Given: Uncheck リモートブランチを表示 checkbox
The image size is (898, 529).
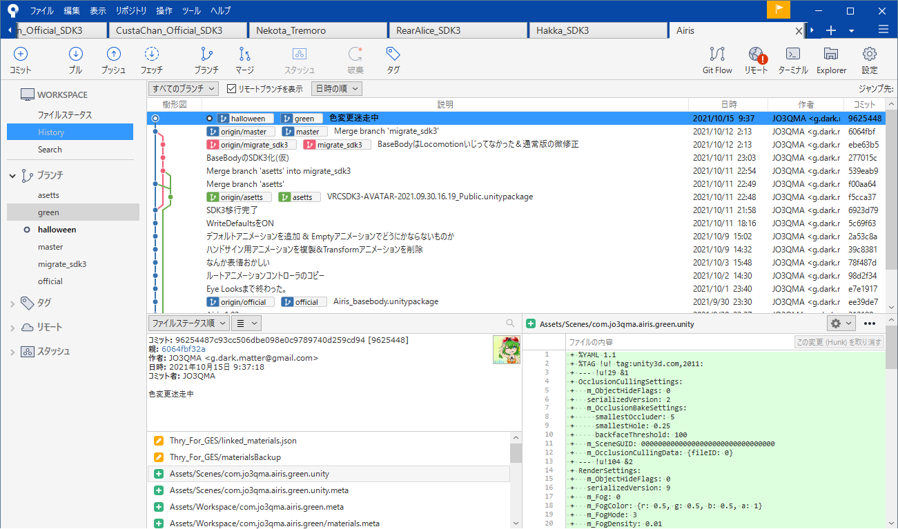Looking at the screenshot, I should coord(231,88).
